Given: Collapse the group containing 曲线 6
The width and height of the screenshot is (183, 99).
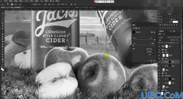Looking at the screenshot, I should [162, 58].
